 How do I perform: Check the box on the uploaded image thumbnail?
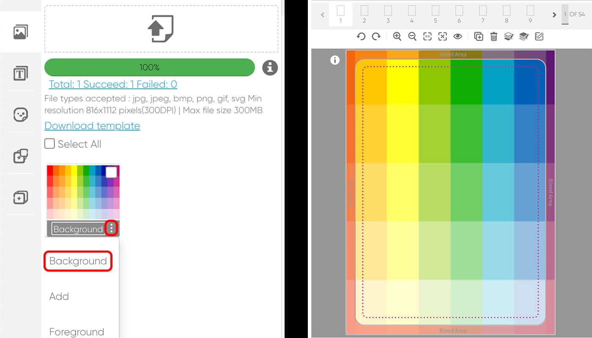coord(111,172)
